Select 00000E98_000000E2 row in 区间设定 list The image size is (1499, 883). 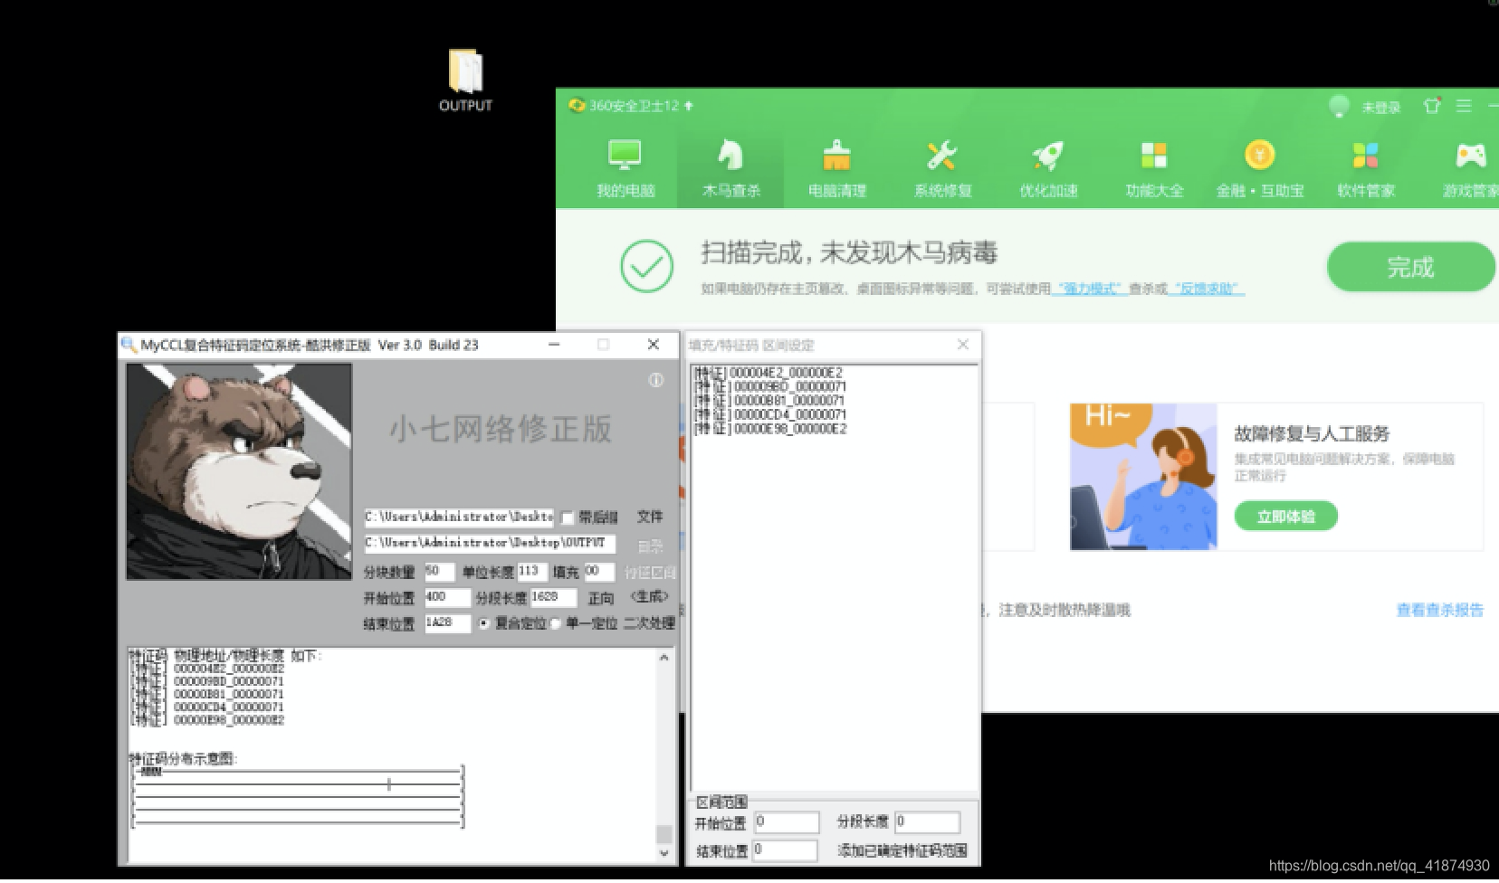pos(770,429)
